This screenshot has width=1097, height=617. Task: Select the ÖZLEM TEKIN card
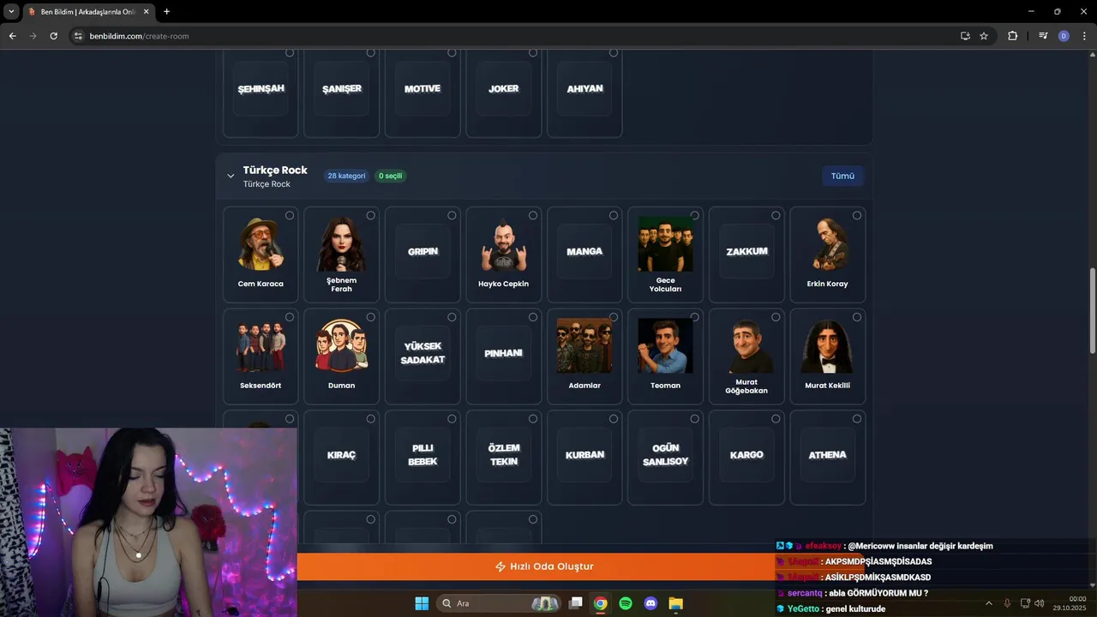(x=503, y=458)
